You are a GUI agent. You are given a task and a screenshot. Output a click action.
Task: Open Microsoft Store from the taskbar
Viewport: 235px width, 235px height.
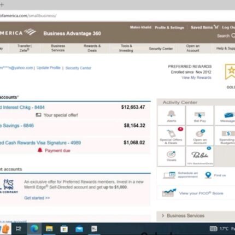click(x=64, y=228)
